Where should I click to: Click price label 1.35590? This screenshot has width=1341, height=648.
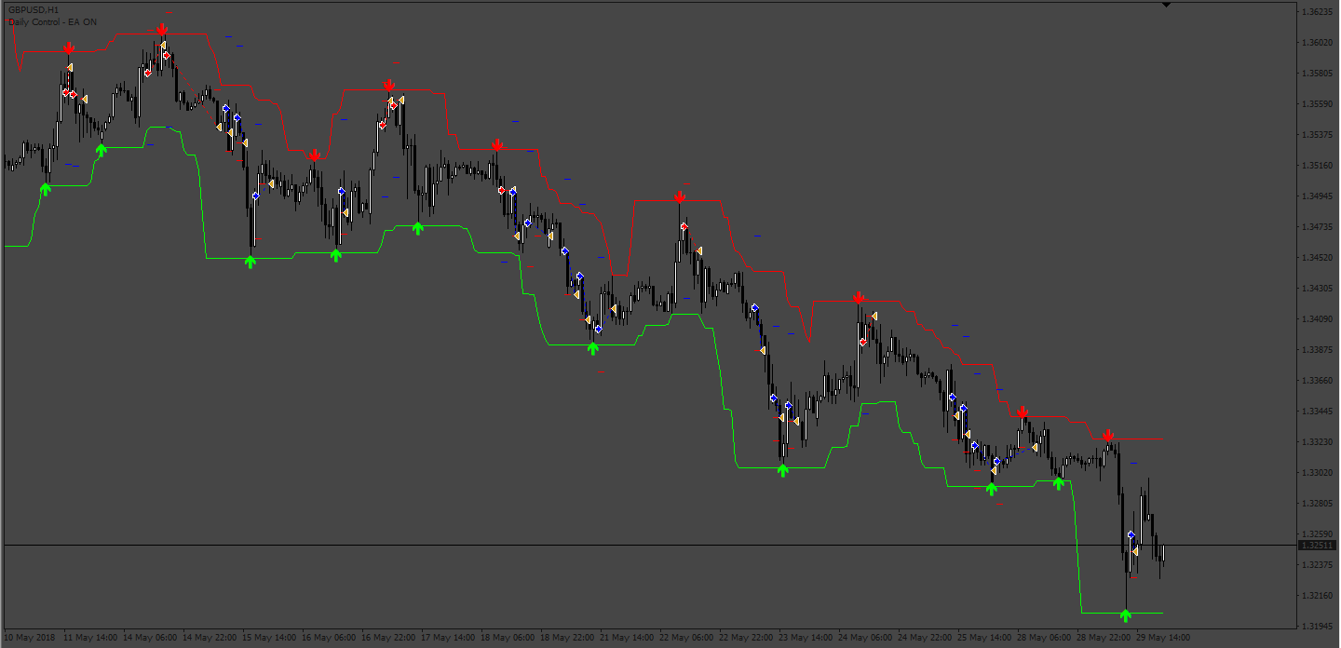[1319, 104]
